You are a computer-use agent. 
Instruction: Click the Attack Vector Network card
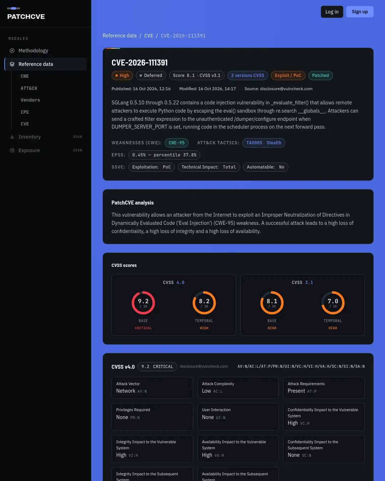point(152,388)
